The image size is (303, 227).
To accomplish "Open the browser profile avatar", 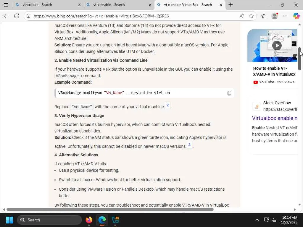I will (x=275, y=16).
